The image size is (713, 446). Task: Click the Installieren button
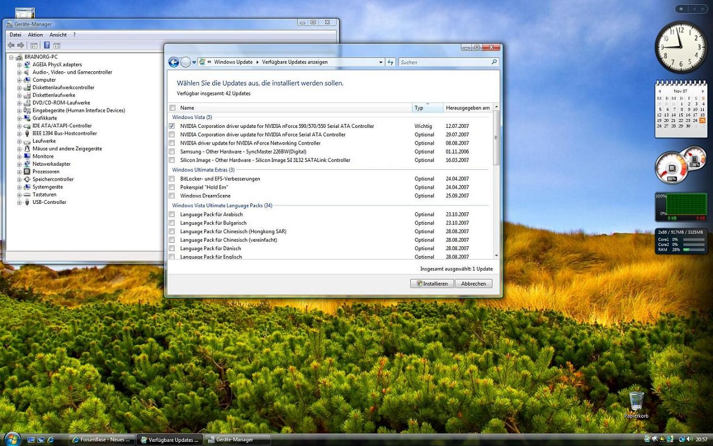(432, 284)
